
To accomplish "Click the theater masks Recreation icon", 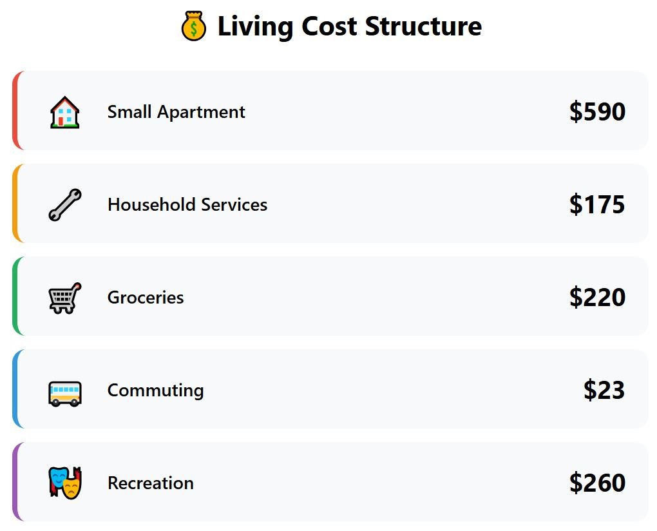I will (x=65, y=483).
